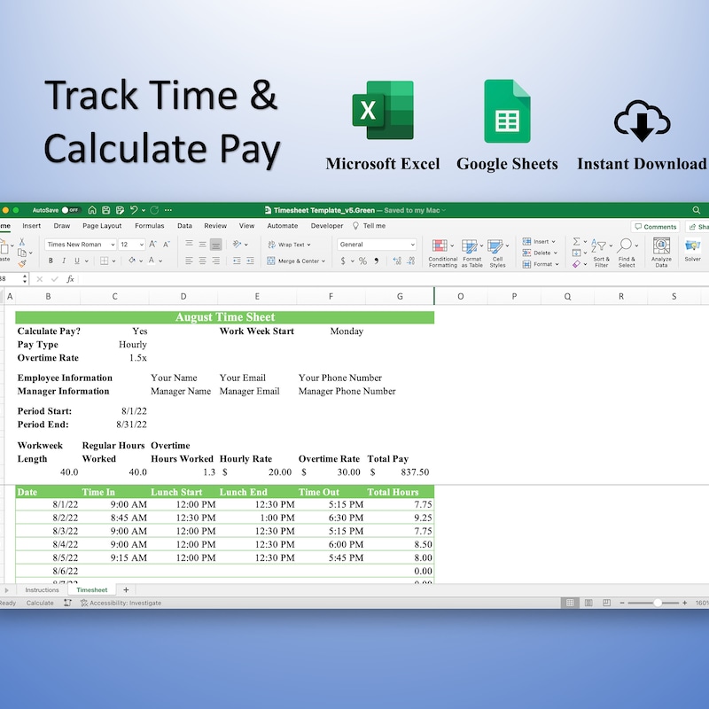Image resolution: width=709 pixels, height=709 pixels.
Task: Click the Save icon in title bar
Action: pyautogui.click(x=105, y=210)
